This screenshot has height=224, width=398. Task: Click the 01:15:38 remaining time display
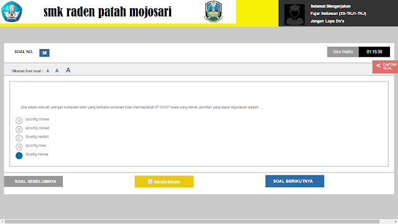click(374, 52)
